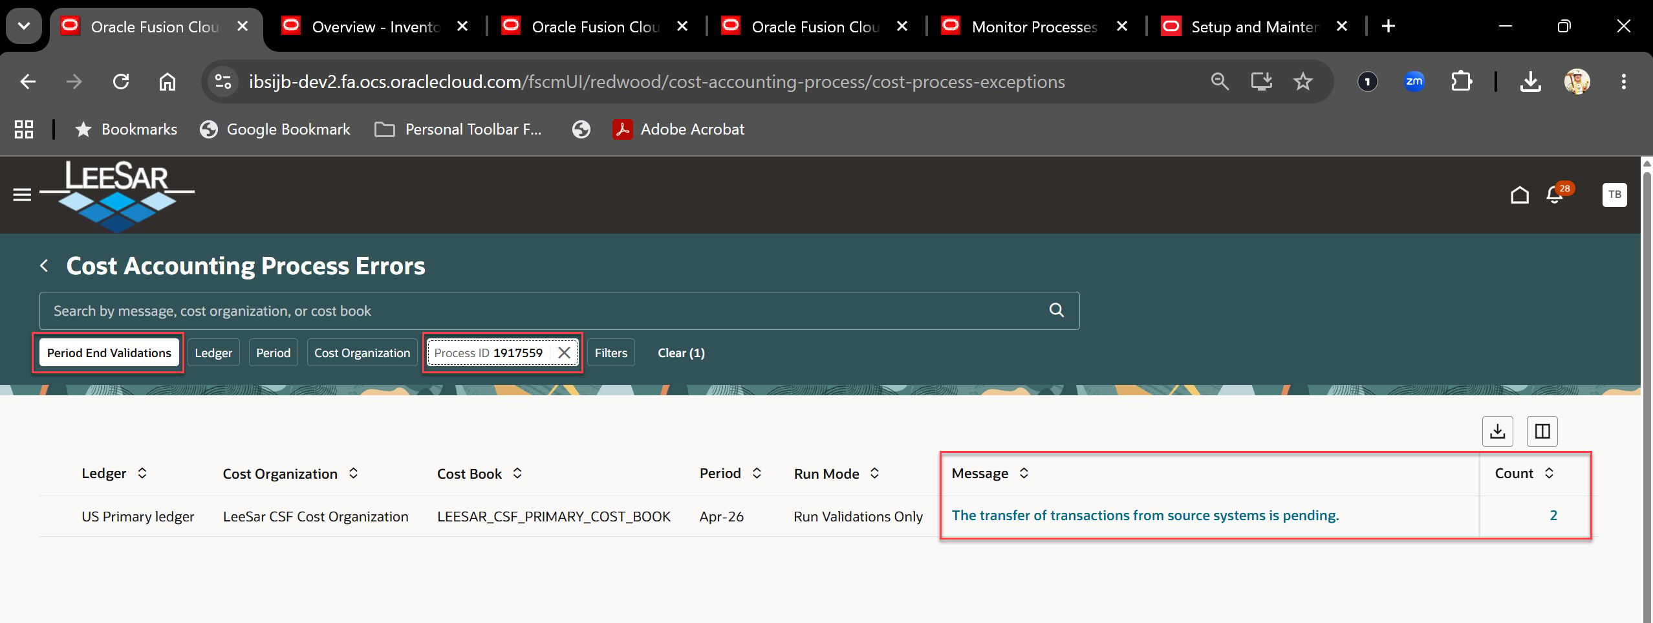The width and height of the screenshot is (1653, 623).
Task: Remove the Process ID 1917559 filter
Action: [x=564, y=353]
